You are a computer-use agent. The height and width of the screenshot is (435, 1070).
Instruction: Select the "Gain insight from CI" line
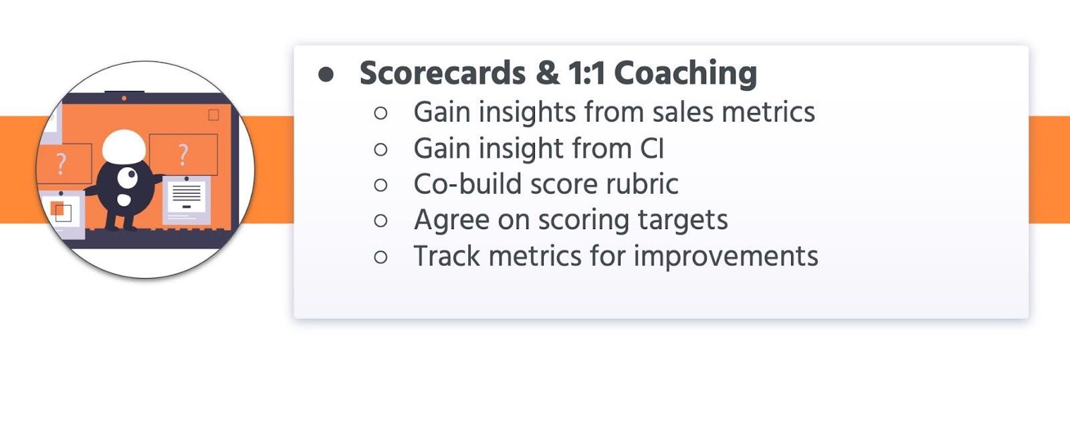[538, 148]
